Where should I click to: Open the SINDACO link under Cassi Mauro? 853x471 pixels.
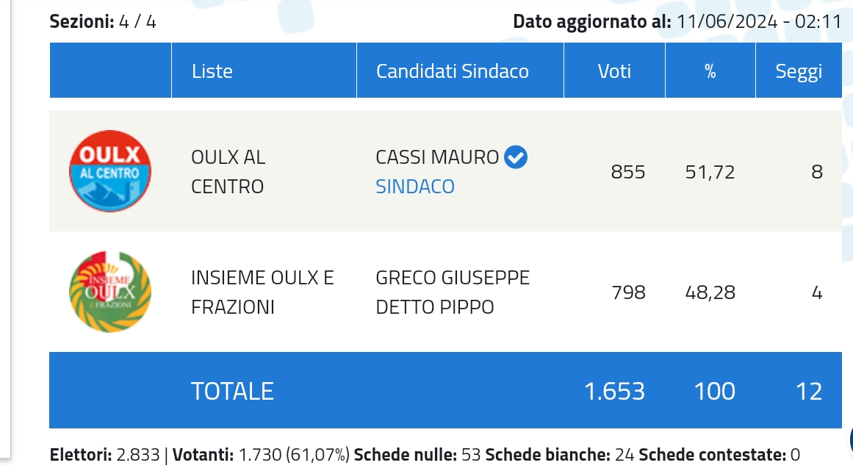tap(415, 187)
